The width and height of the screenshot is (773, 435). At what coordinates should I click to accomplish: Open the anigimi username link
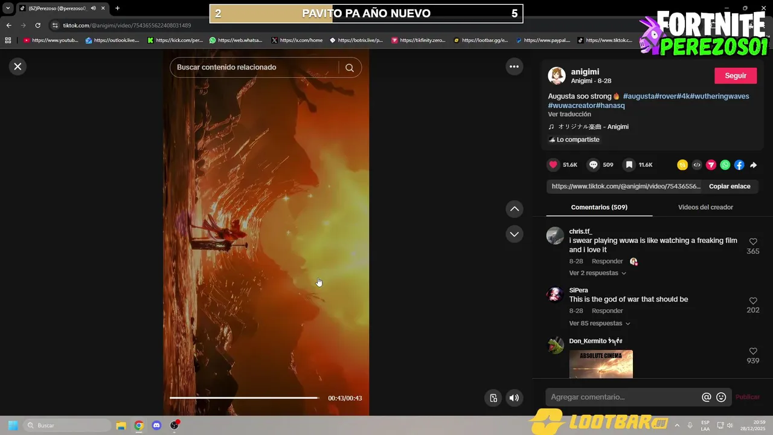(585, 71)
